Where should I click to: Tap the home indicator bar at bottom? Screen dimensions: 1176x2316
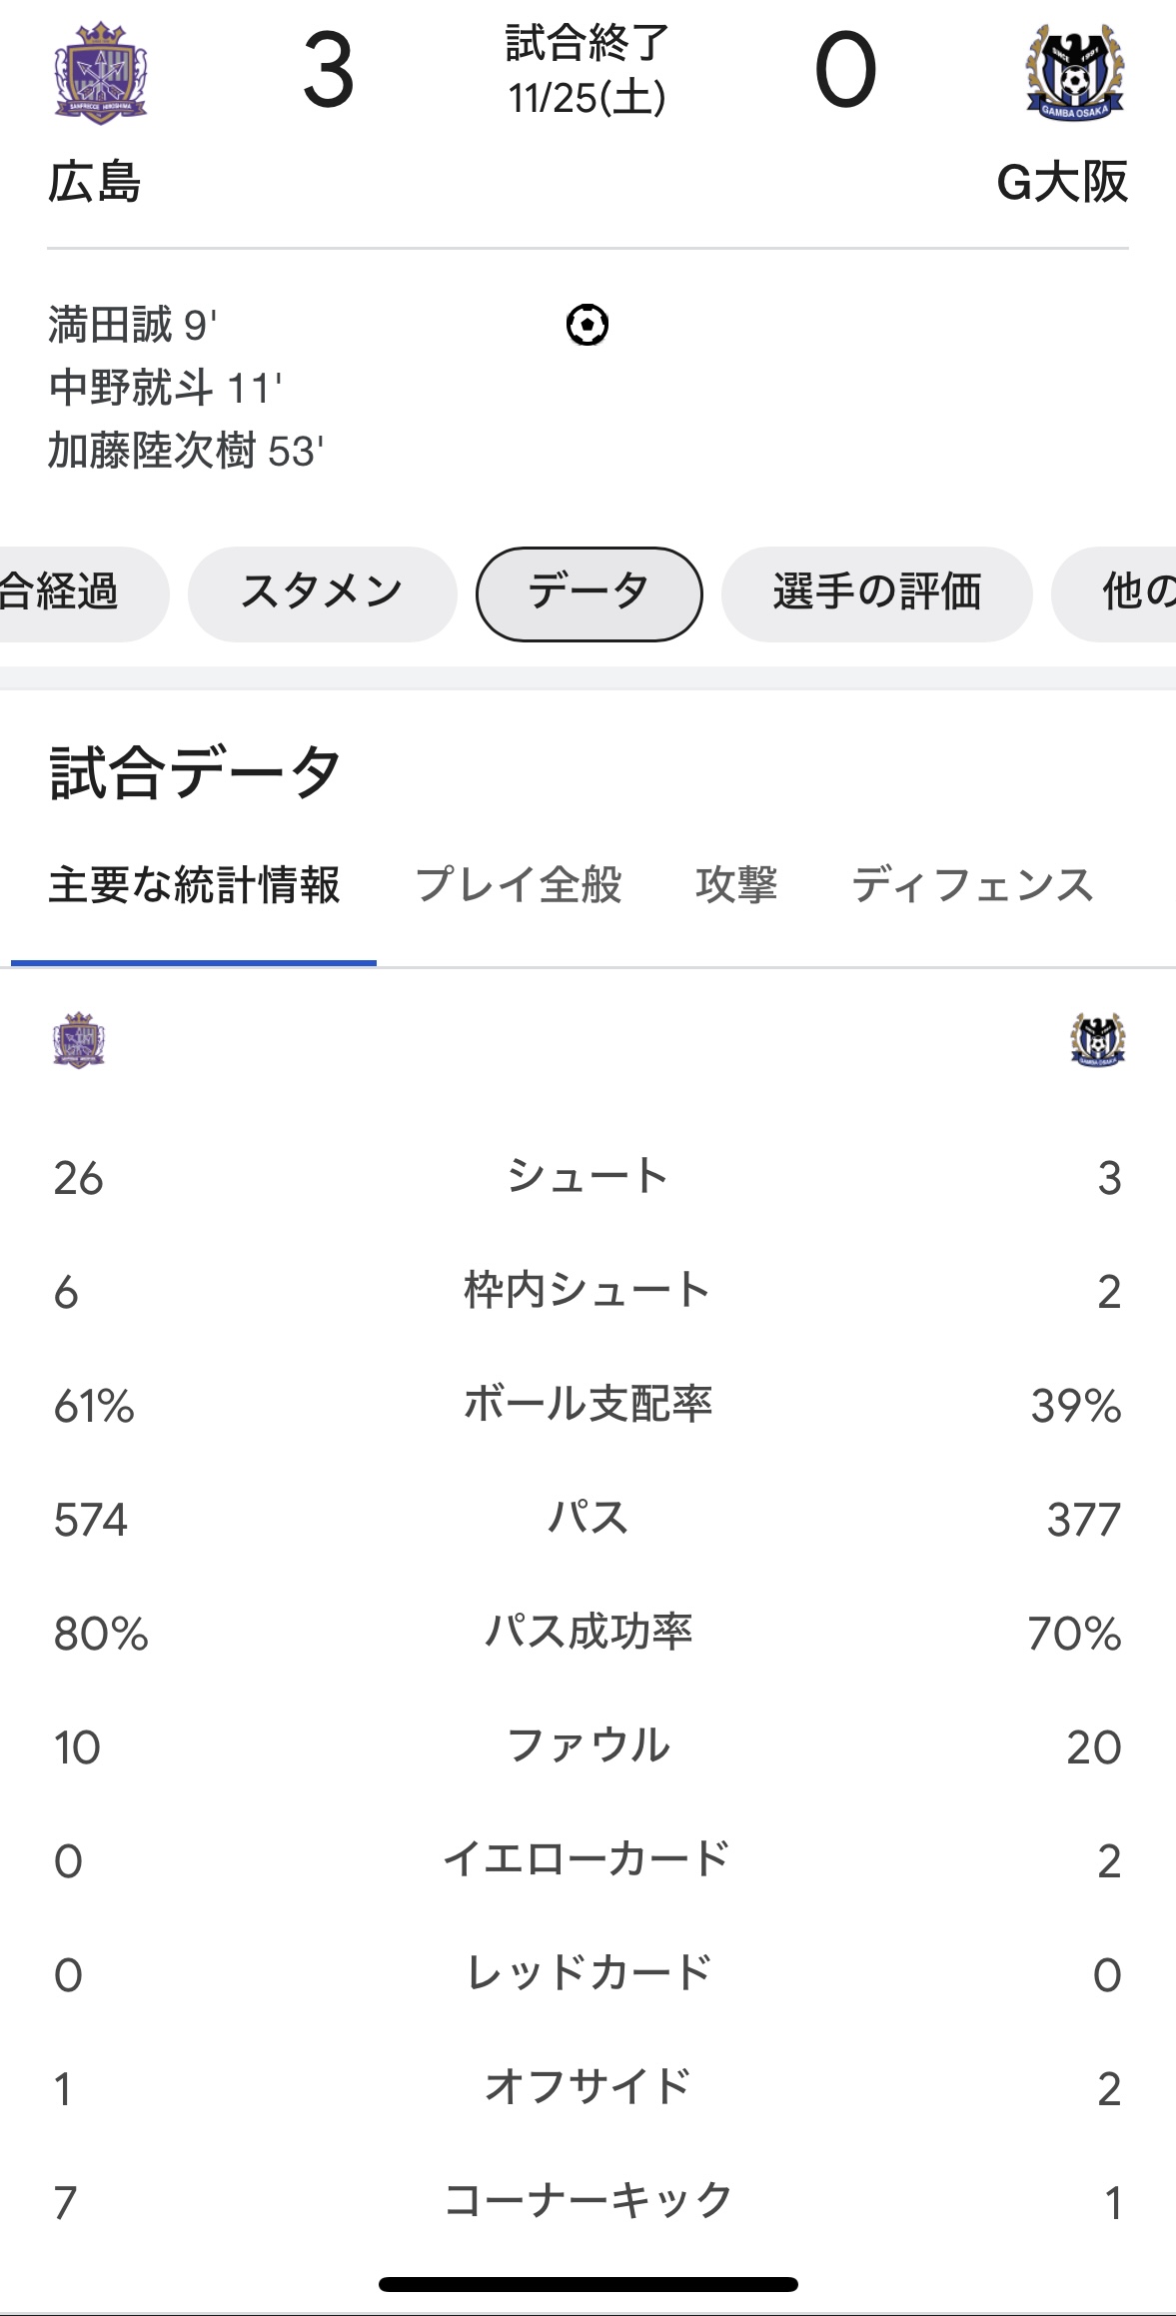point(588,2284)
